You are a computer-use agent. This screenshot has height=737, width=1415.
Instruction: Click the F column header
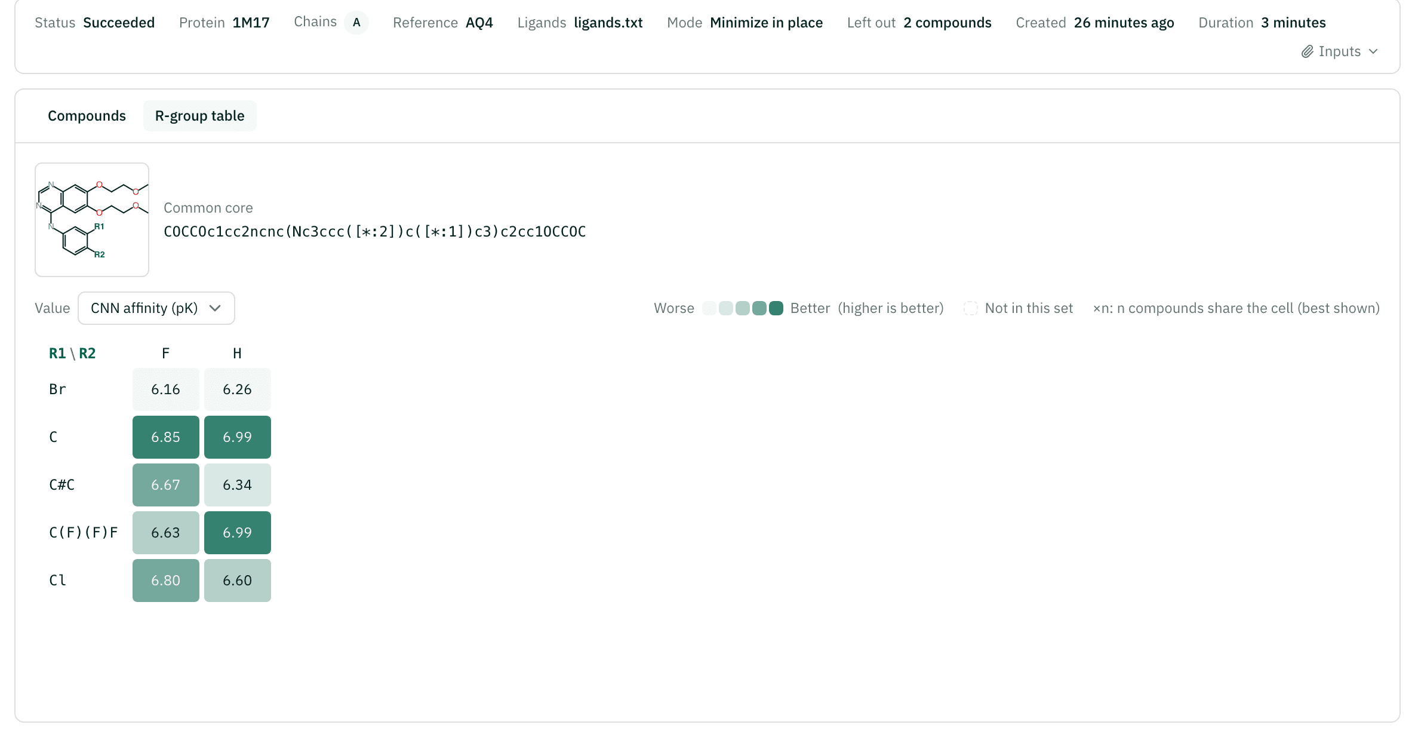166,354
